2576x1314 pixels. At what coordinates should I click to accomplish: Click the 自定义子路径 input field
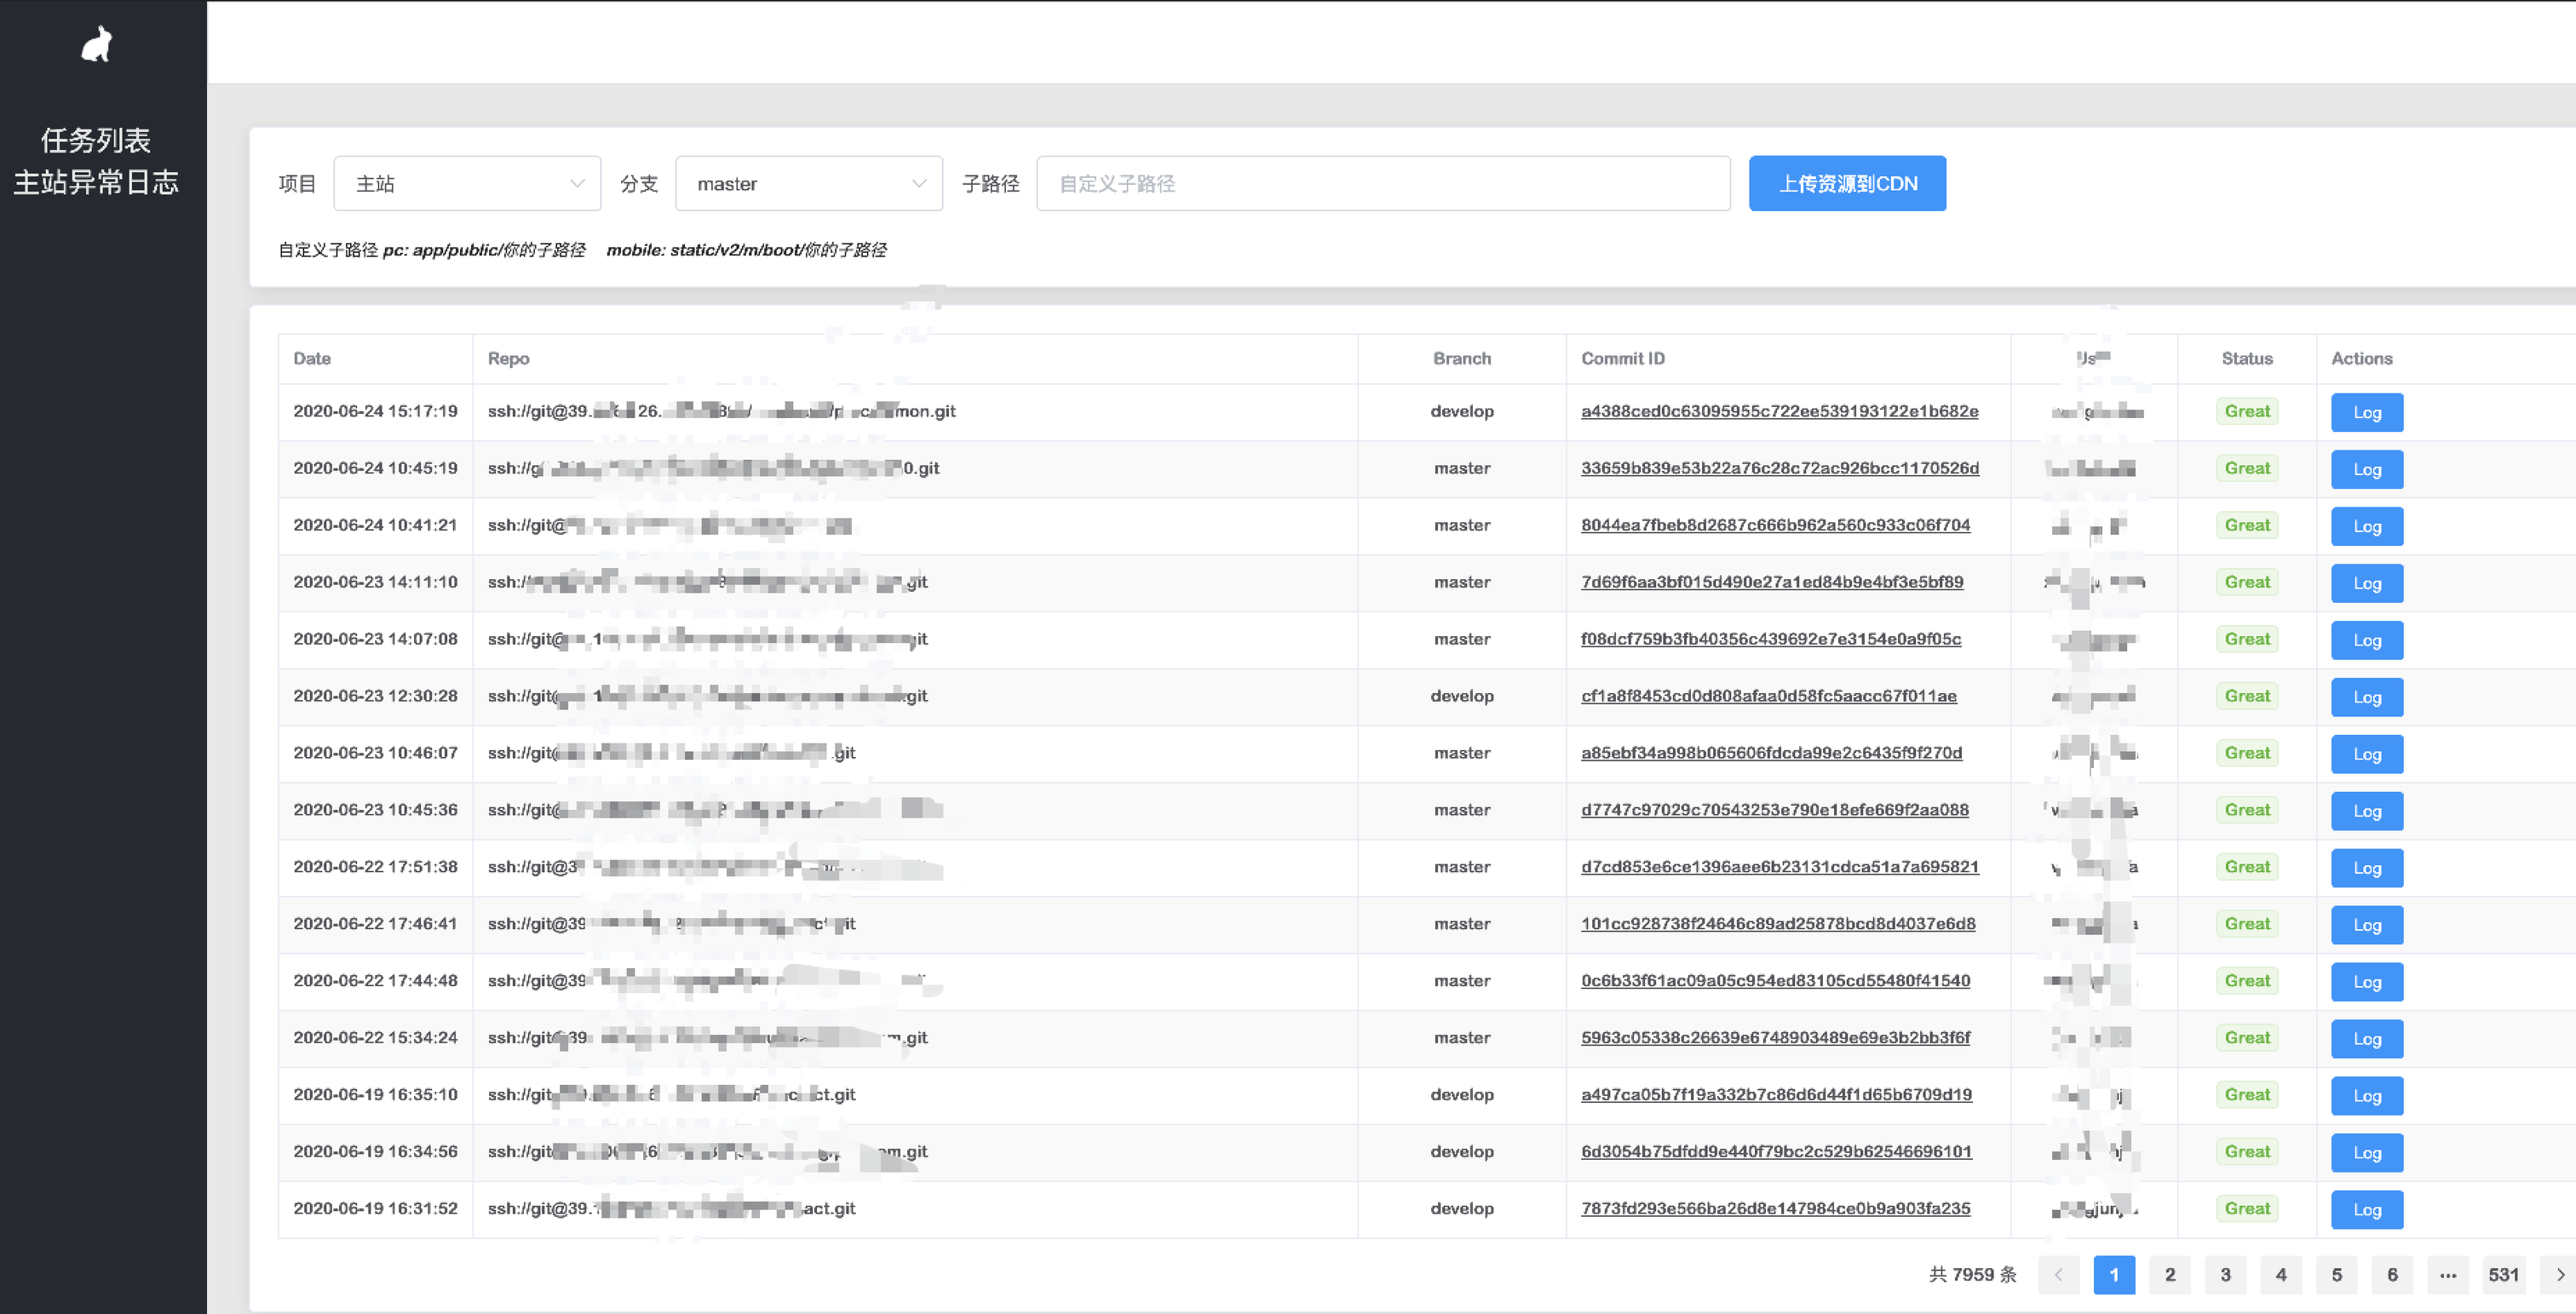[1383, 183]
